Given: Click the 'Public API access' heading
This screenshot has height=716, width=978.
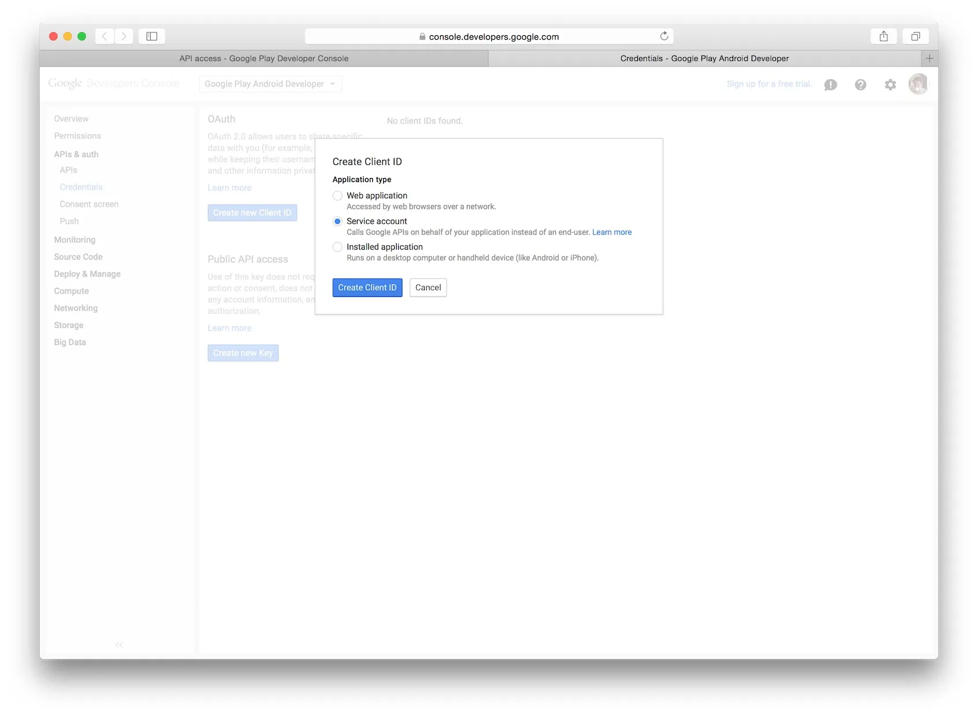Looking at the screenshot, I should click(x=248, y=259).
